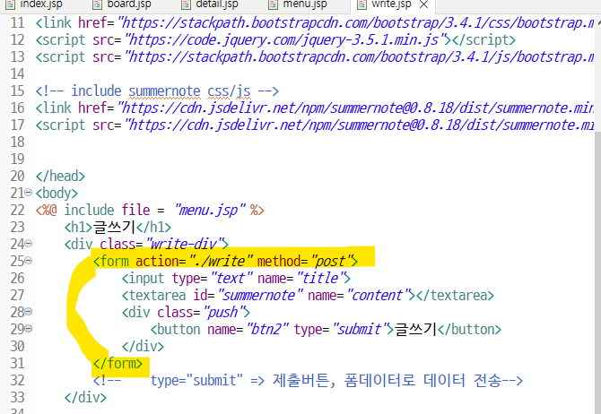
Task: Click the opening <body> tag
Action: tap(57, 193)
